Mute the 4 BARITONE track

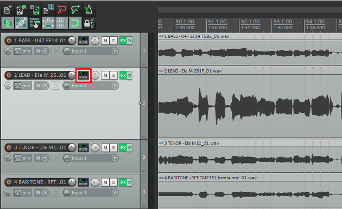point(105,182)
